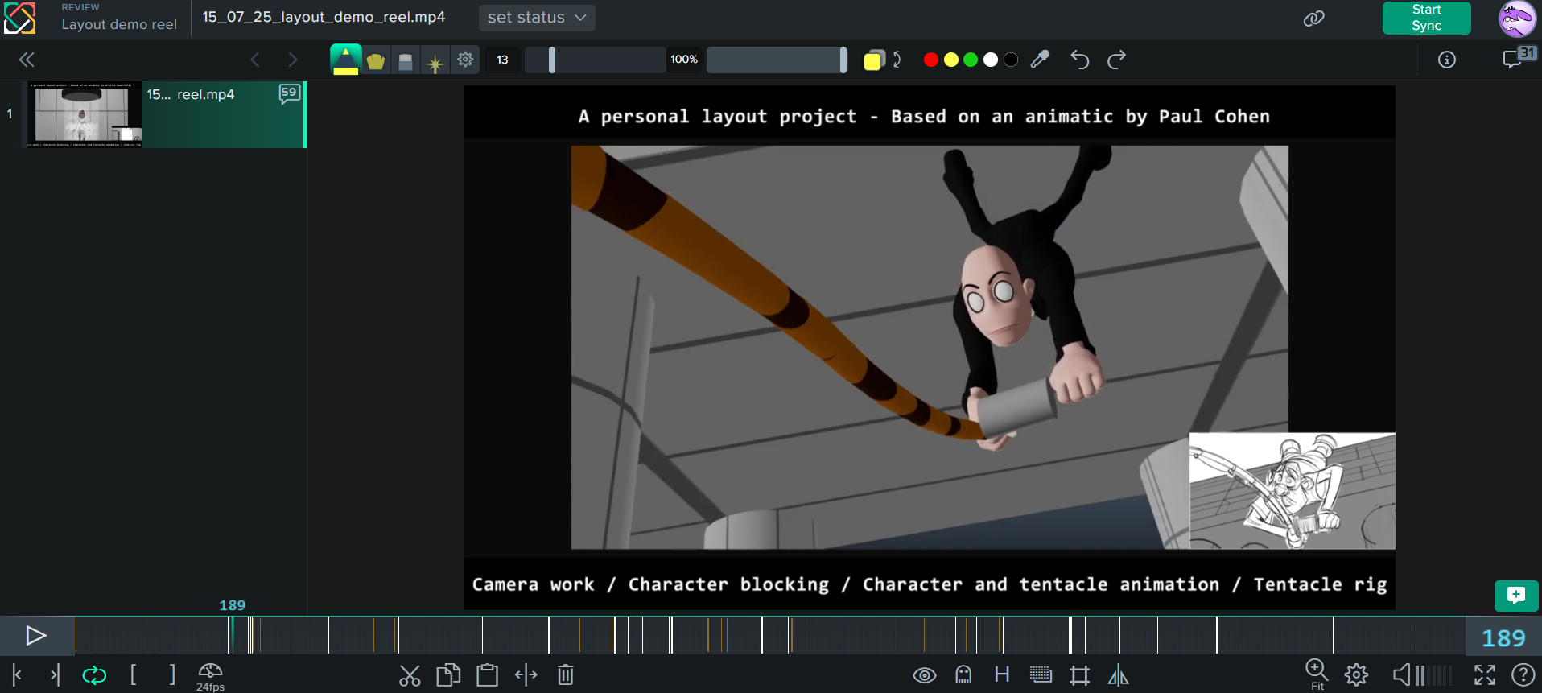Collapse the left sidebar panel

(x=27, y=60)
